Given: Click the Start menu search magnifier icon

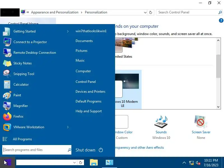Looking at the screenshot, I should click(x=69, y=150).
